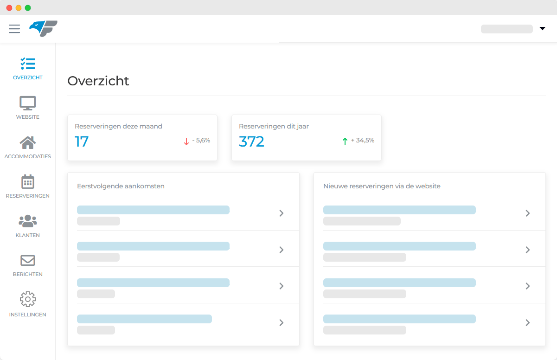Maximize window with green traffic light
Image resolution: width=557 pixels, height=360 pixels.
pyautogui.click(x=28, y=8)
